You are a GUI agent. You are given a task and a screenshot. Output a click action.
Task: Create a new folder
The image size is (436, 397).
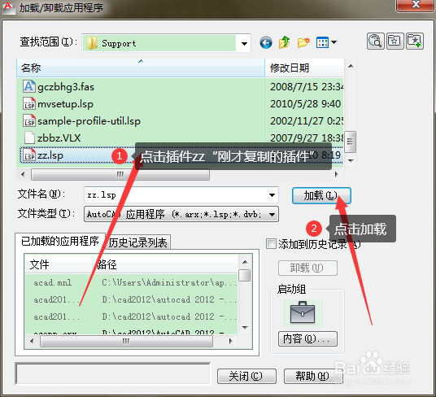point(303,42)
